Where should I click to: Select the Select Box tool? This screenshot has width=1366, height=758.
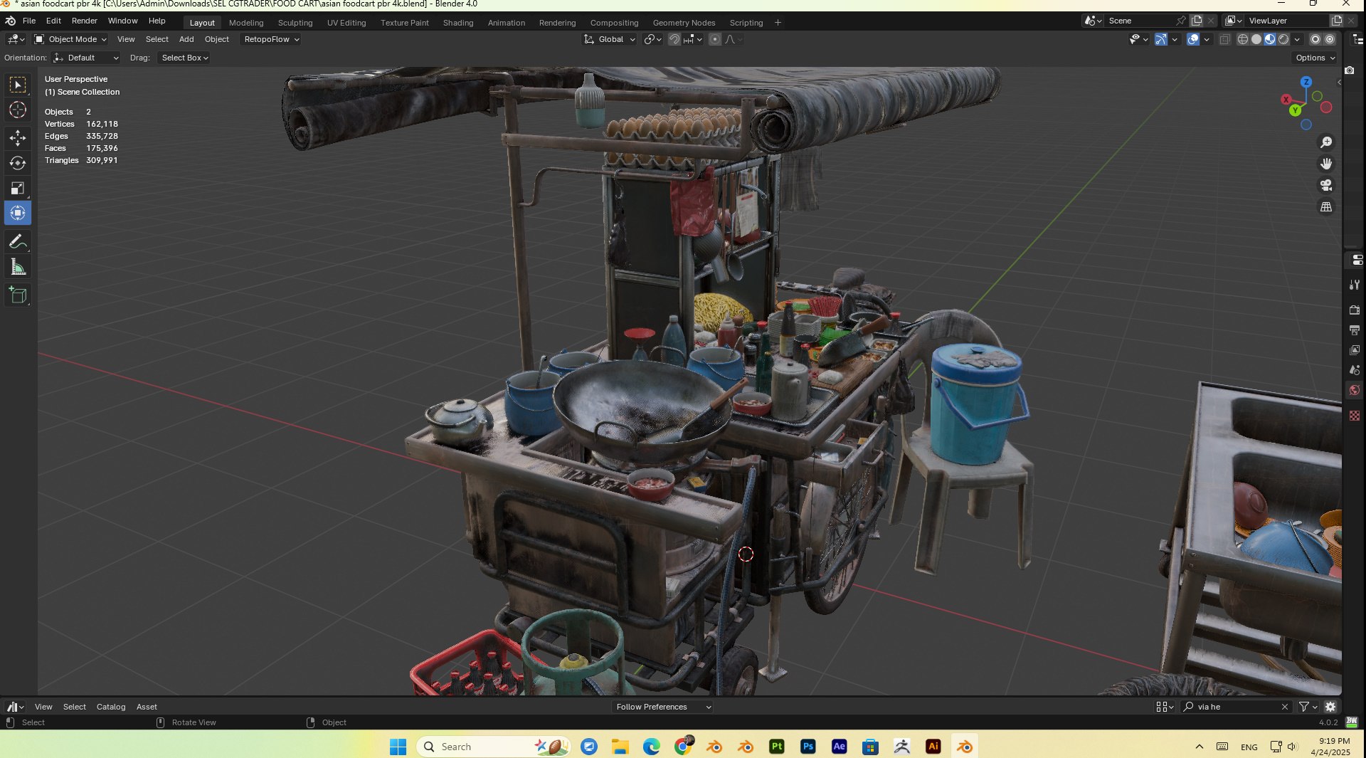click(x=18, y=85)
